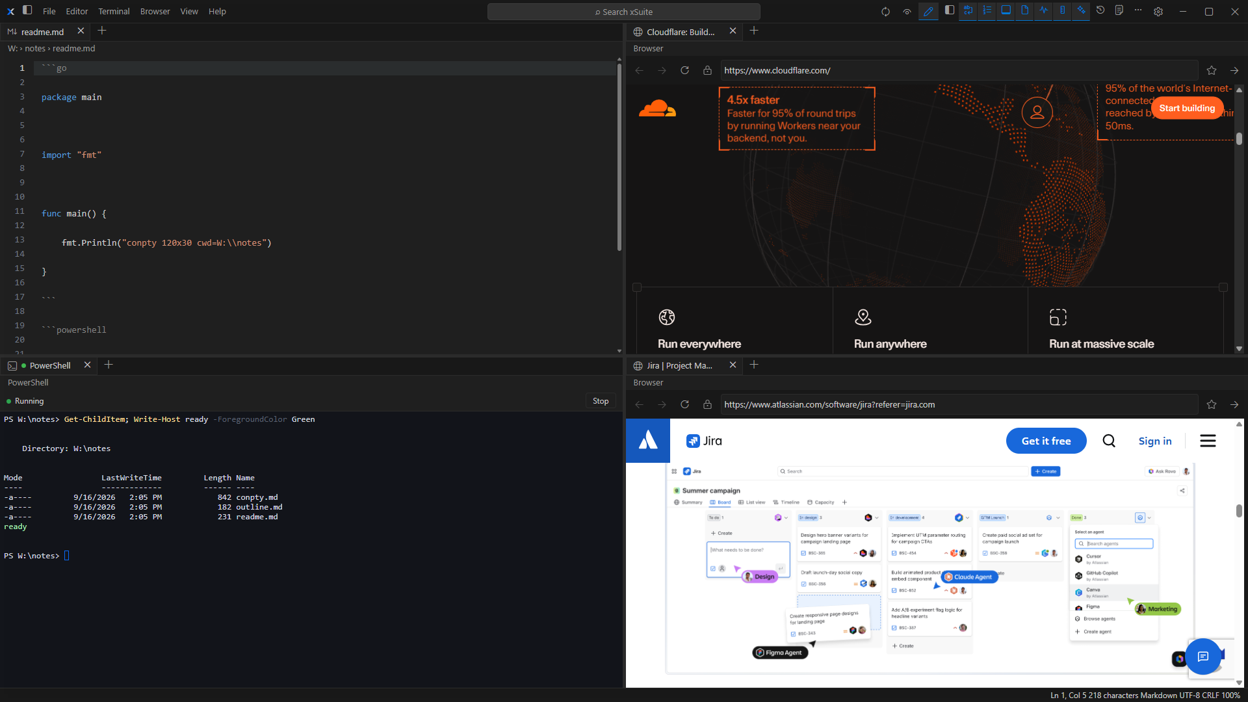Toggle the pencil edit mode icon
The image size is (1248, 702).
[928, 11]
